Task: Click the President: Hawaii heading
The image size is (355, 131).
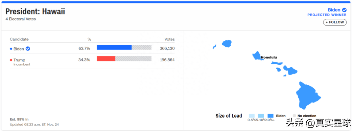Action: point(35,11)
